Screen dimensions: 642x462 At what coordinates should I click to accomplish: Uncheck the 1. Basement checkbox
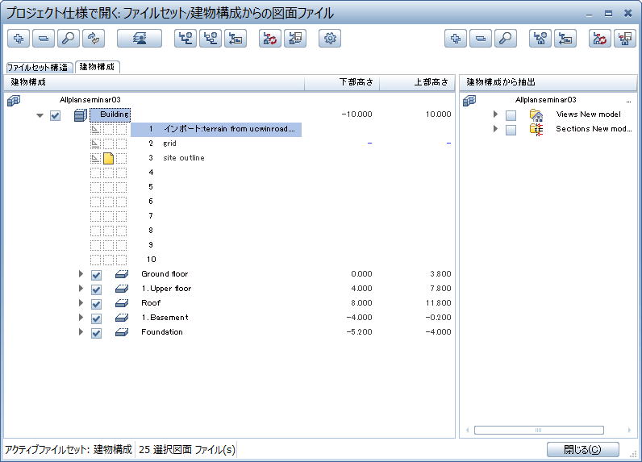[x=96, y=318]
